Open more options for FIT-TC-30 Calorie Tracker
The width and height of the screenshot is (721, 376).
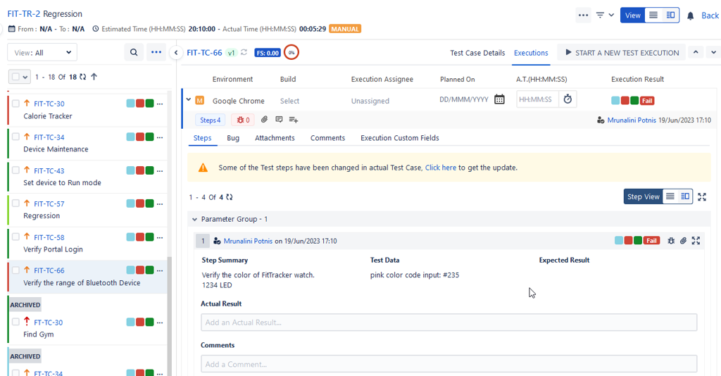pos(160,104)
